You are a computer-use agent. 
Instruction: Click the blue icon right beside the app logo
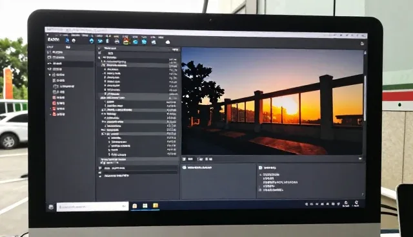pyautogui.click(x=67, y=40)
